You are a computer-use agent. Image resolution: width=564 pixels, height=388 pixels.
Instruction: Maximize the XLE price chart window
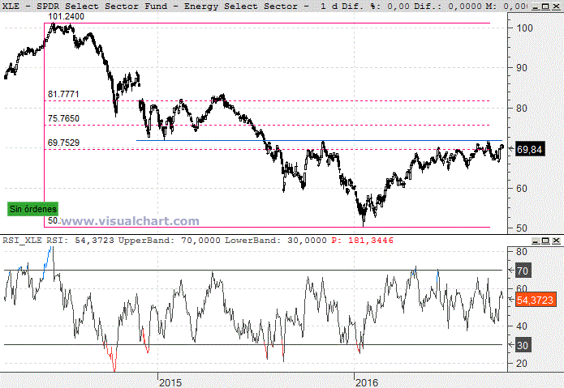(545, 6)
